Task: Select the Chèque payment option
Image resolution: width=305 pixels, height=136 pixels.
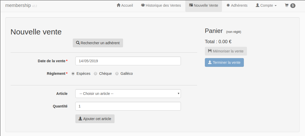Action: [x=95, y=74]
